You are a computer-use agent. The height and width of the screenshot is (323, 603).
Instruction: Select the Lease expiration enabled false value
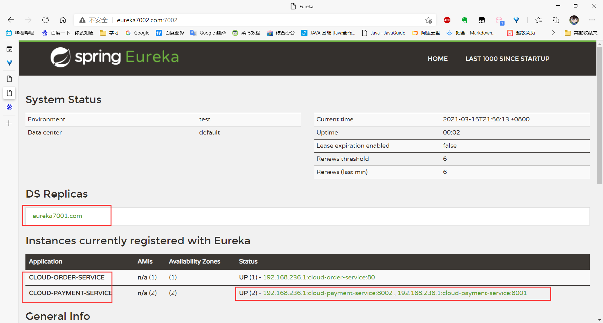pyautogui.click(x=450, y=146)
